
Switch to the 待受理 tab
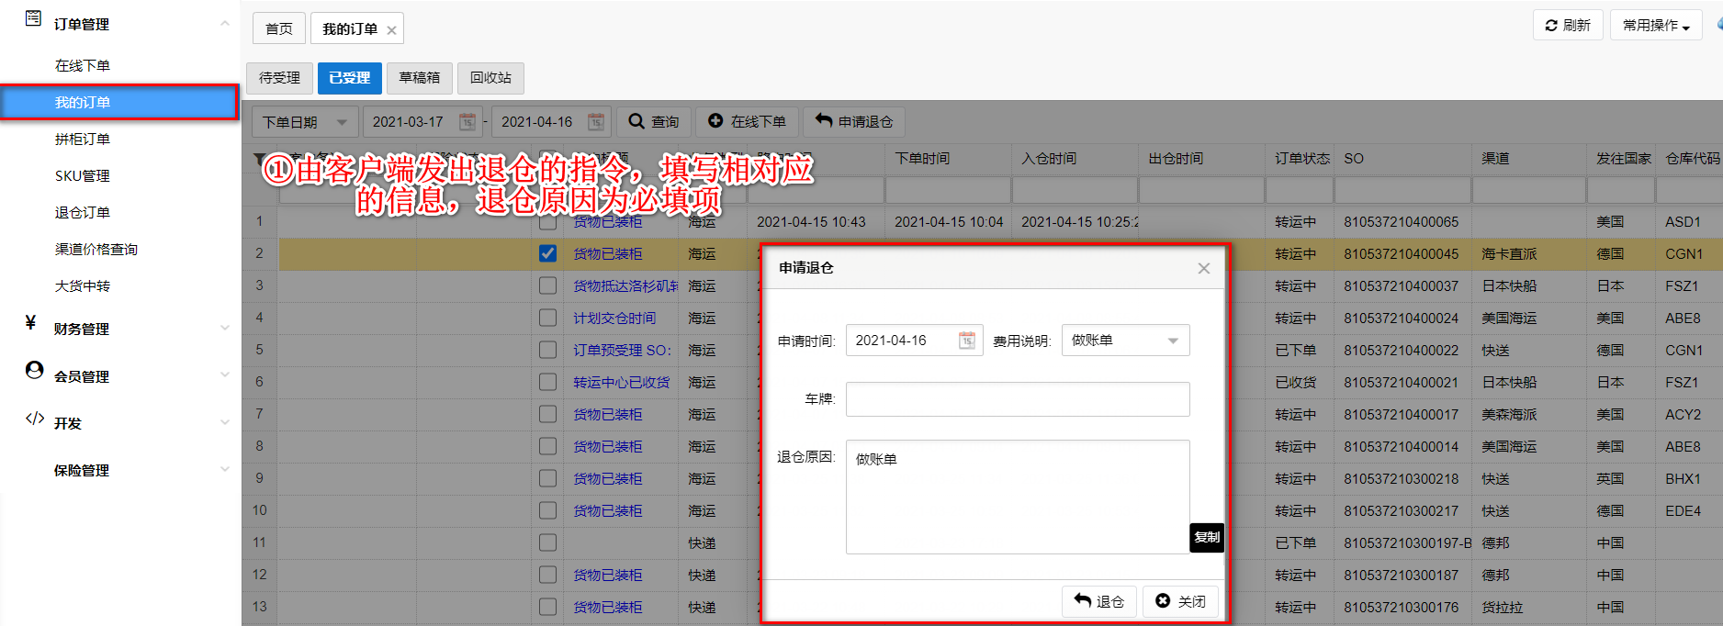coord(279,78)
